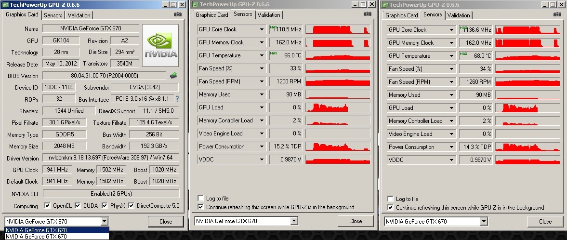This screenshot has width=567, height=240.
Task: Click the 1110.5 MHz core clock value
Action: pyautogui.click(x=286, y=29)
